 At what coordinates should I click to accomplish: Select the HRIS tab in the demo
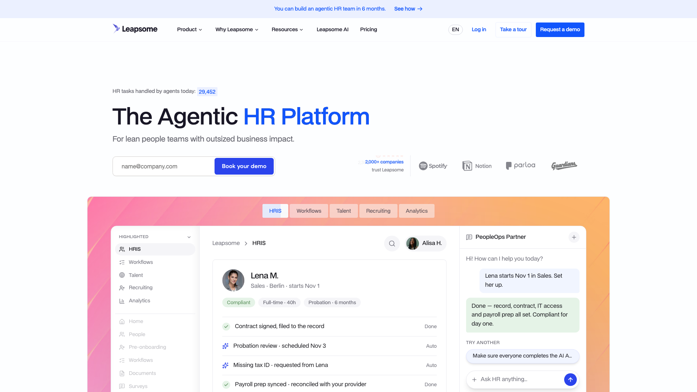click(x=275, y=211)
